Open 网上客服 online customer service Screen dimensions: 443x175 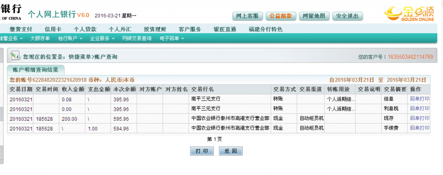tap(247, 16)
